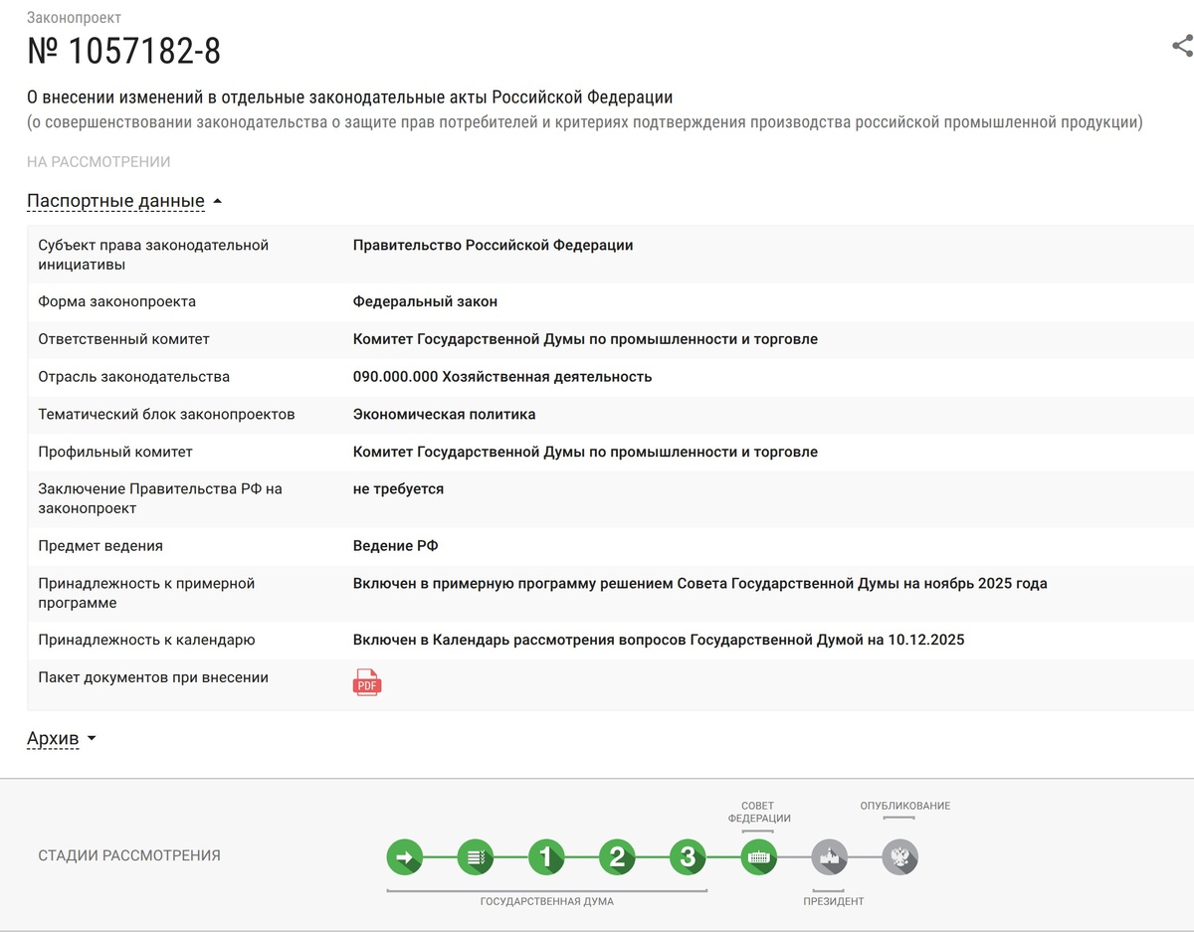
Task: Select the bill introduction arrow stage icon
Action: pos(405,856)
